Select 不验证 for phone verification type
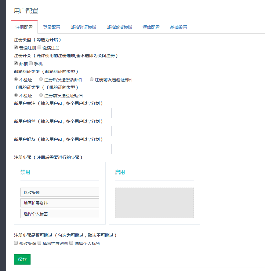 [x=16, y=95]
